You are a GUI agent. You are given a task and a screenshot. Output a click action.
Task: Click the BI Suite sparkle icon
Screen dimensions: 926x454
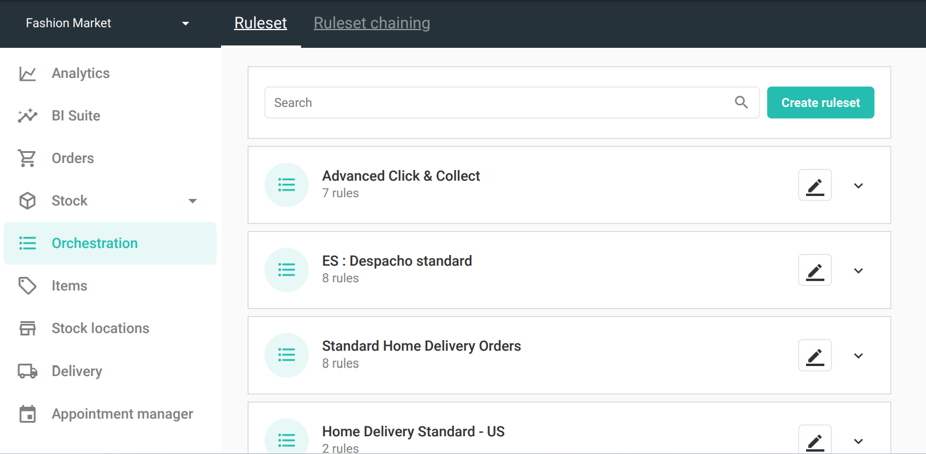point(28,116)
